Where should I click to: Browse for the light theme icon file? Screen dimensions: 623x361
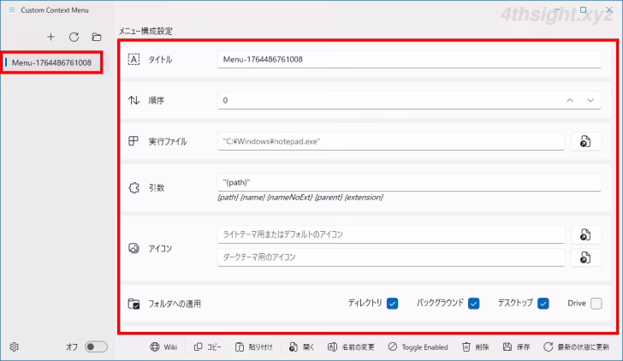point(585,234)
